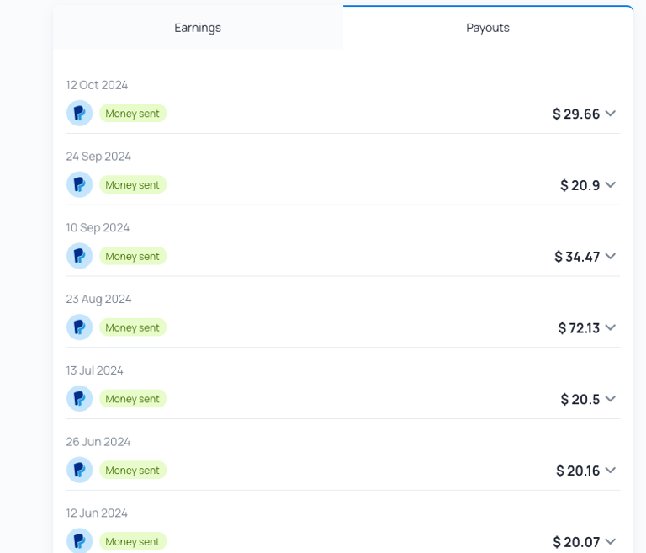Open details for the $72.13 payout
Screen dimensions: 646x553
(x=611, y=327)
